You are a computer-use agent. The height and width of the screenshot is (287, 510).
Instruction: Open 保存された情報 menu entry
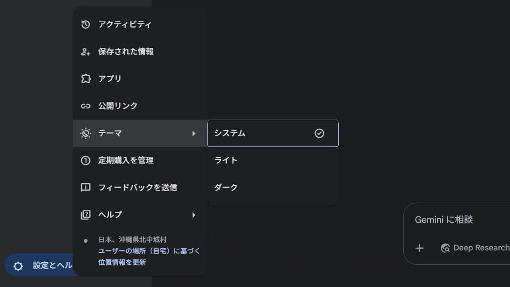pos(140,52)
